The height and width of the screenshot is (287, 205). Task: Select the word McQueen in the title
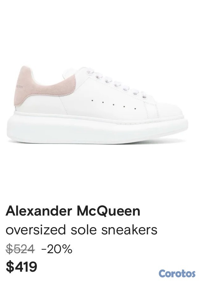click(108, 211)
